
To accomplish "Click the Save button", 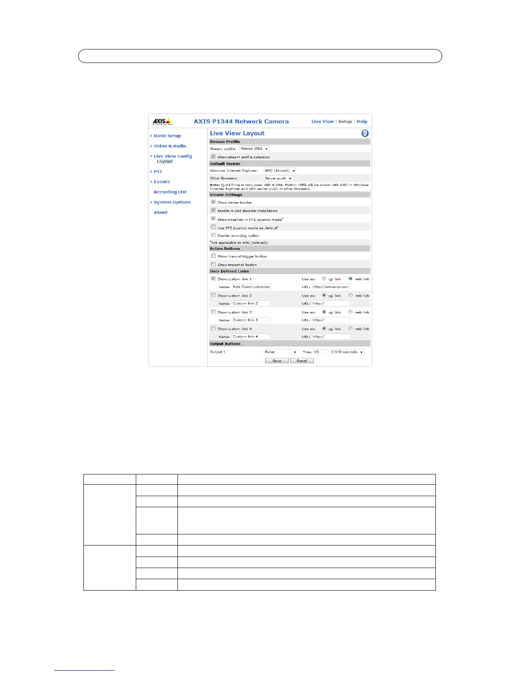I will point(277,361).
